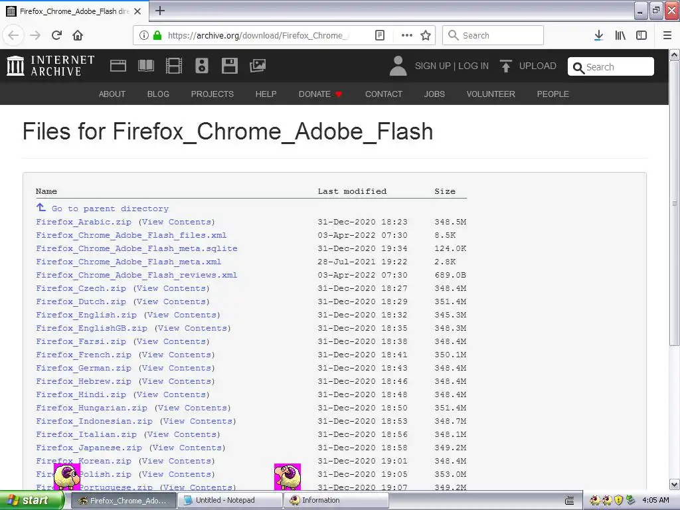
Task: Switch to Information taskbar window
Action: pos(337,501)
